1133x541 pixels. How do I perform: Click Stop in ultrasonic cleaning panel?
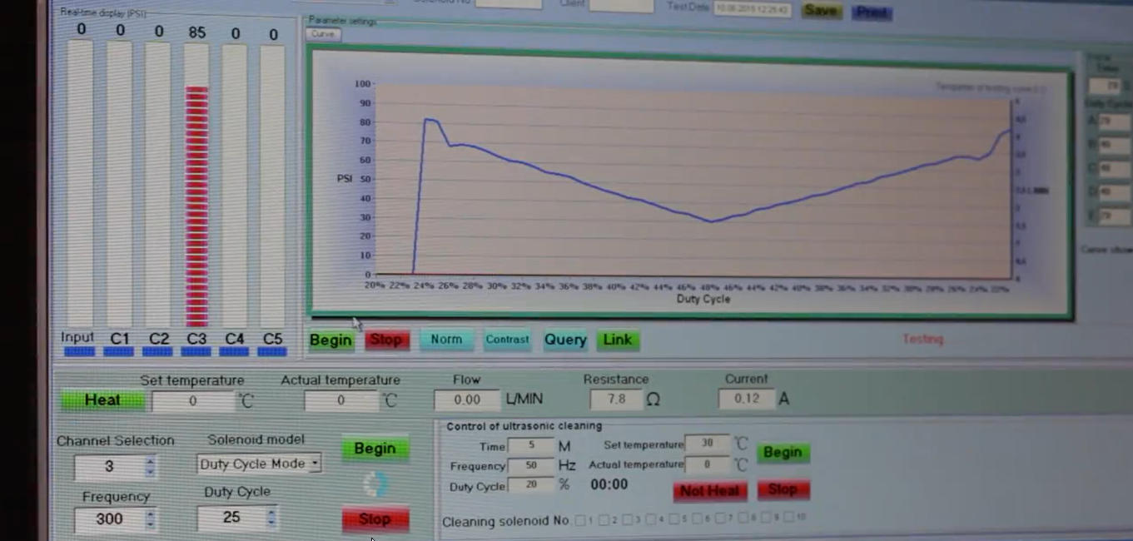click(x=783, y=489)
